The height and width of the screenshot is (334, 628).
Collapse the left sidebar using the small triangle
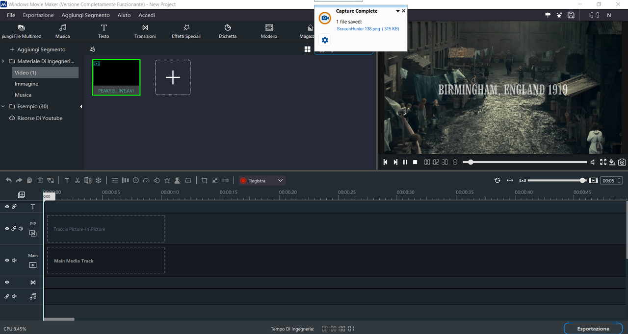tap(81, 106)
